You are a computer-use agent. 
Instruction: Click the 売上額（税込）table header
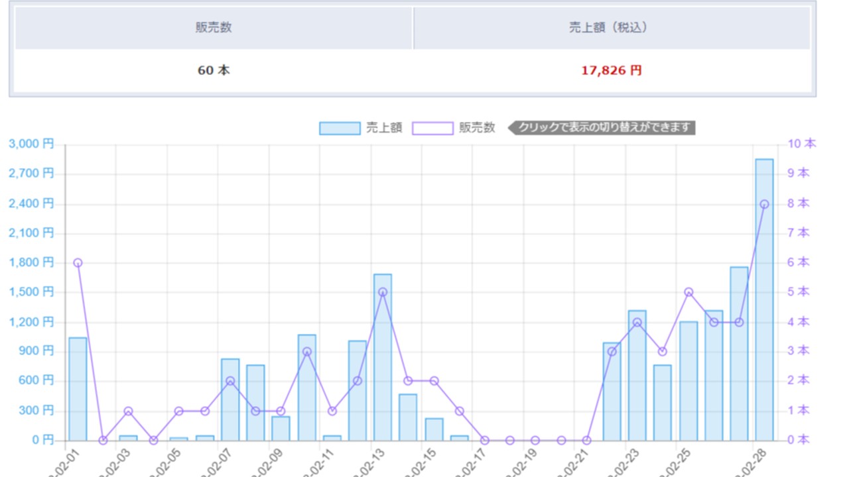(x=612, y=28)
